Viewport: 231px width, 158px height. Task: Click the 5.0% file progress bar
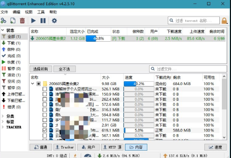click(139, 130)
